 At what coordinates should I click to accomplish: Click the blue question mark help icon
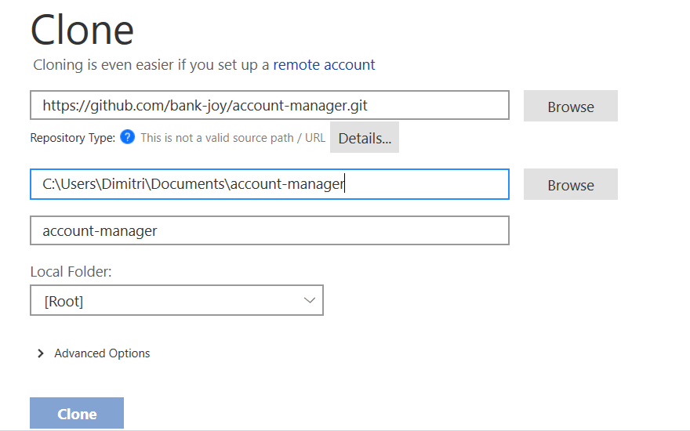point(128,138)
